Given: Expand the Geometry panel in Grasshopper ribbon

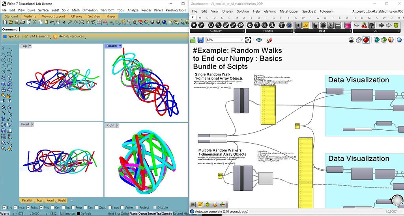Looking at the screenshot, I should (243, 31).
